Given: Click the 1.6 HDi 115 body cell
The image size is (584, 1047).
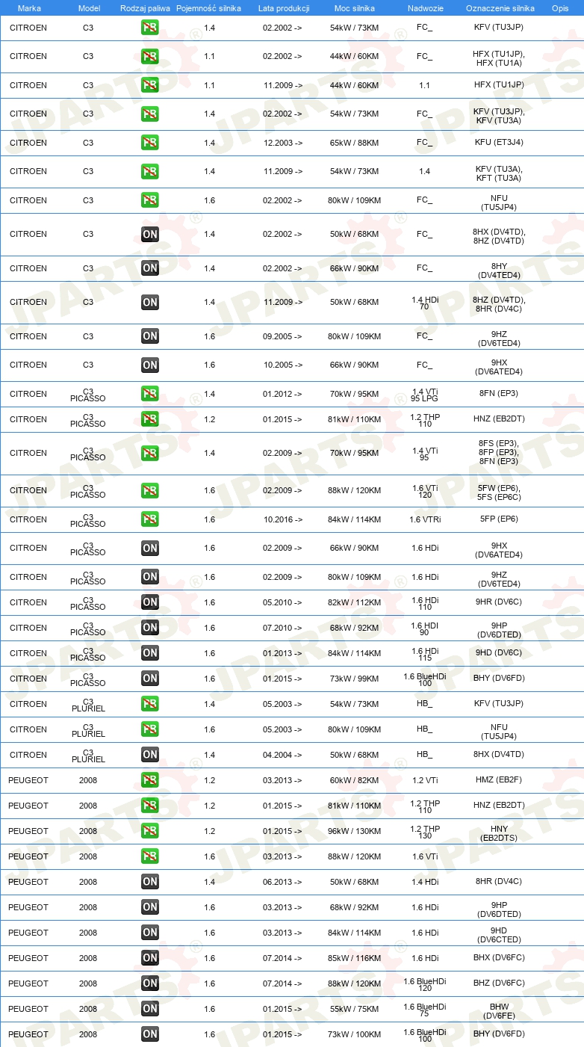Looking at the screenshot, I should click(x=425, y=654).
